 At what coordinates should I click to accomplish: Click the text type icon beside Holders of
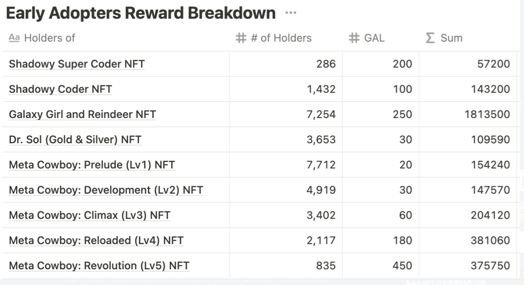[x=14, y=38]
